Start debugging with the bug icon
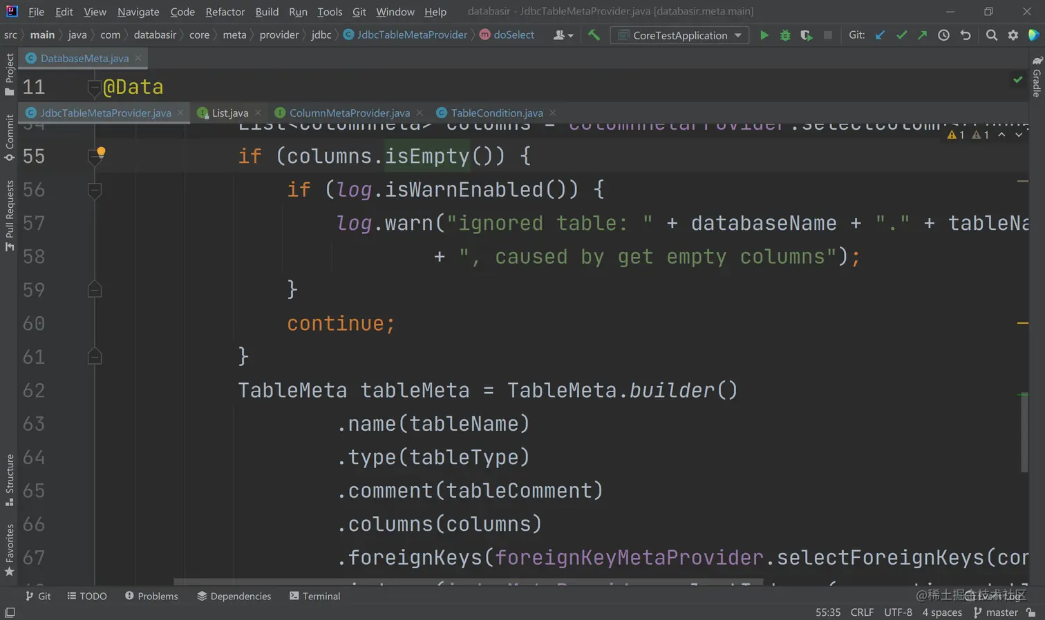The image size is (1045, 620). 785,35
